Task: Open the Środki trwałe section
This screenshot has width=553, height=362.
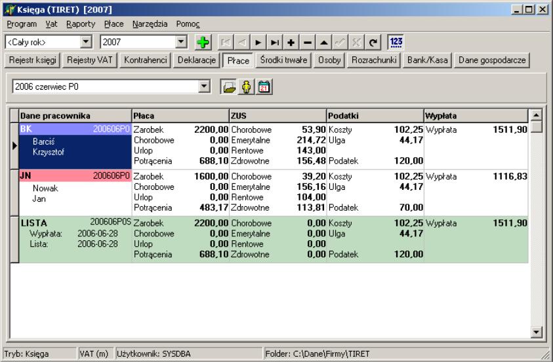Action: tap(283, 60)
